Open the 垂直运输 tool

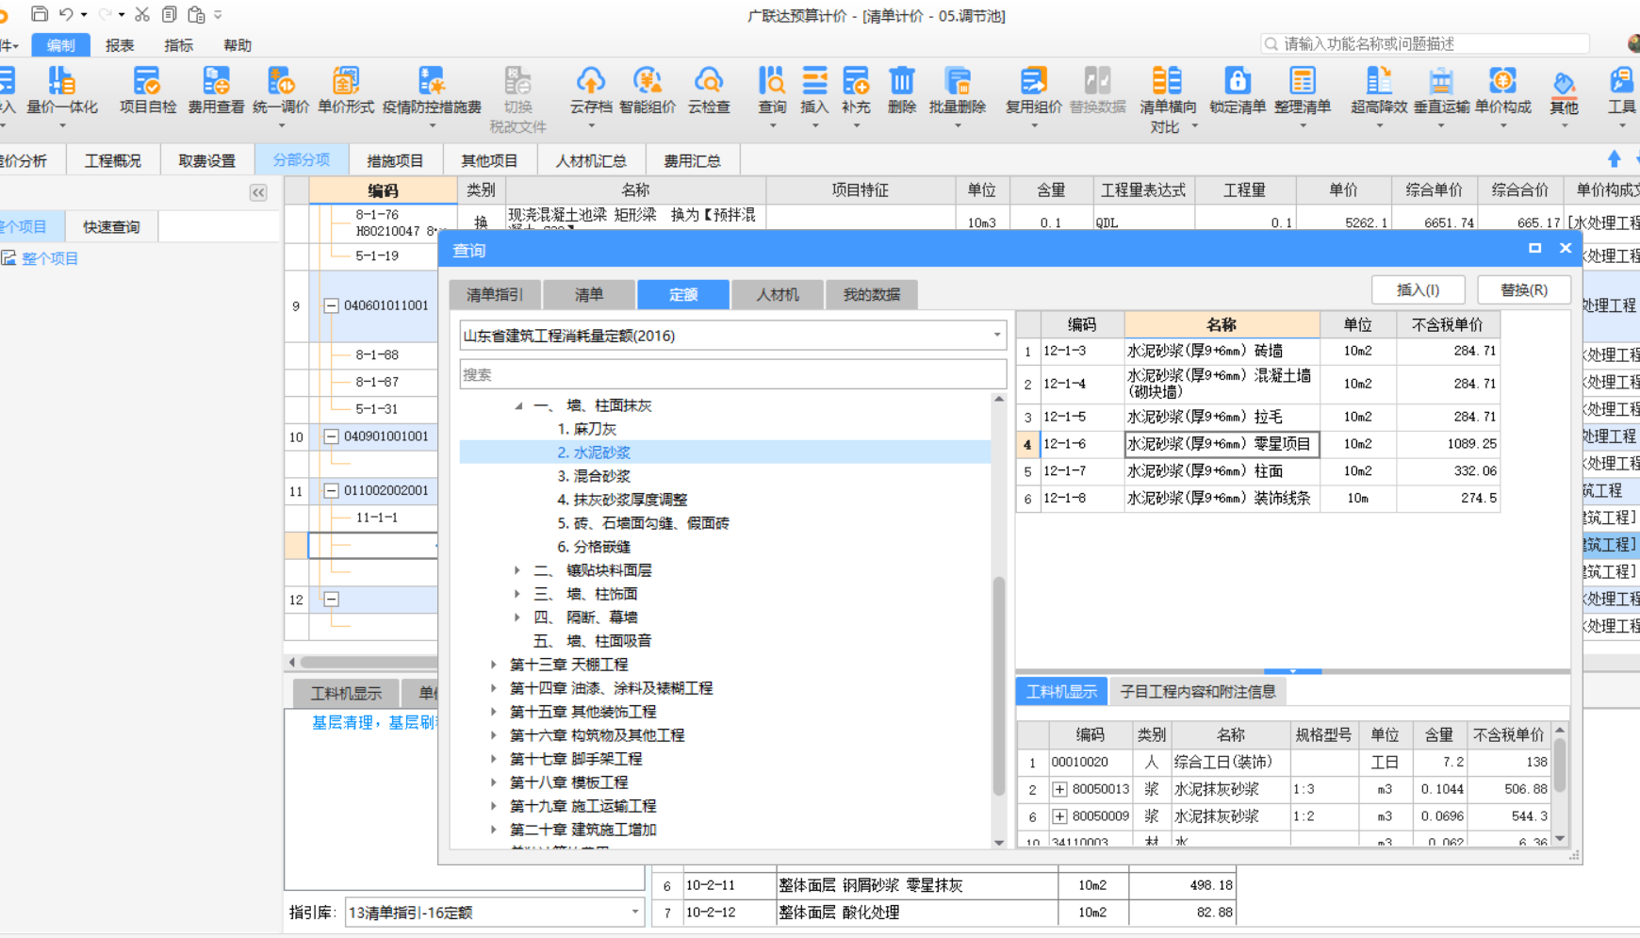1441,91
